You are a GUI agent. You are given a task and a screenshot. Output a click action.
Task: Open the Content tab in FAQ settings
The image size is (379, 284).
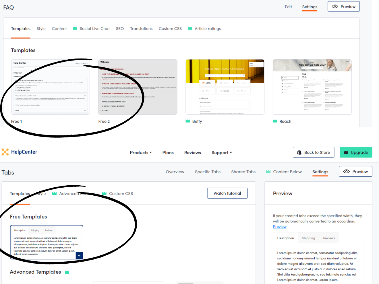coord(59,29)
